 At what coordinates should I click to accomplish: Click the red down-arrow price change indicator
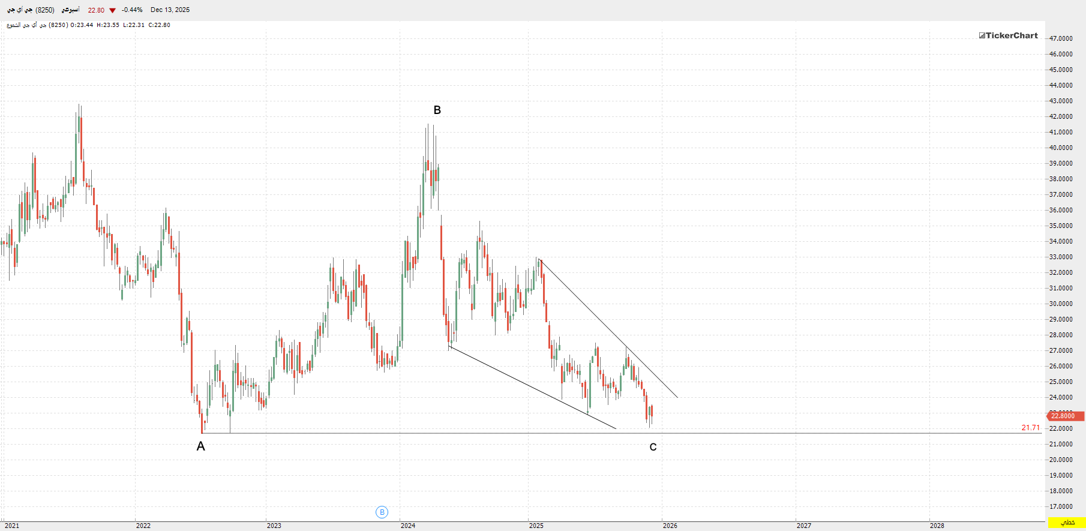pos(112,10)
